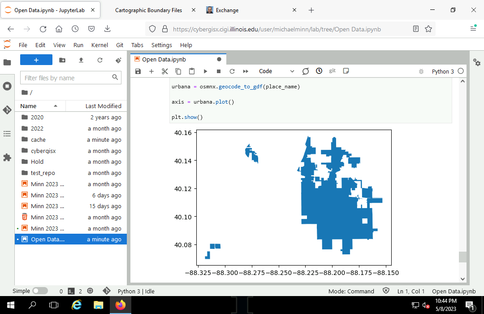Viewport: 484px width, 314px height.
Task: Open the cell type dropdown showing Code
Action: (276, 71)
